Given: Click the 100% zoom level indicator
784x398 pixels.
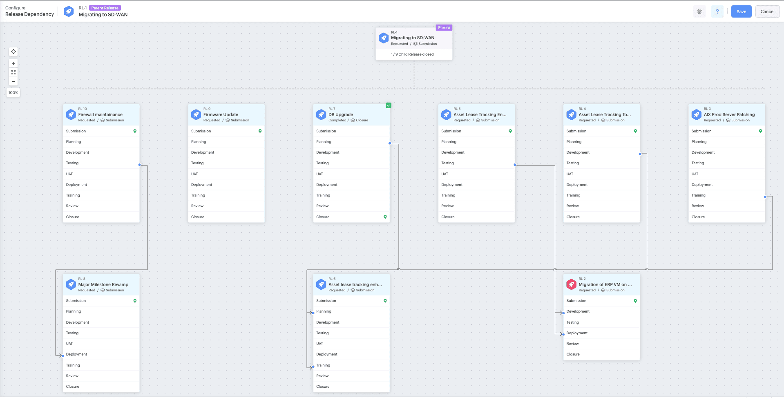Looking at the screenshot, I should pyautogui.click(x=13, y=92).
